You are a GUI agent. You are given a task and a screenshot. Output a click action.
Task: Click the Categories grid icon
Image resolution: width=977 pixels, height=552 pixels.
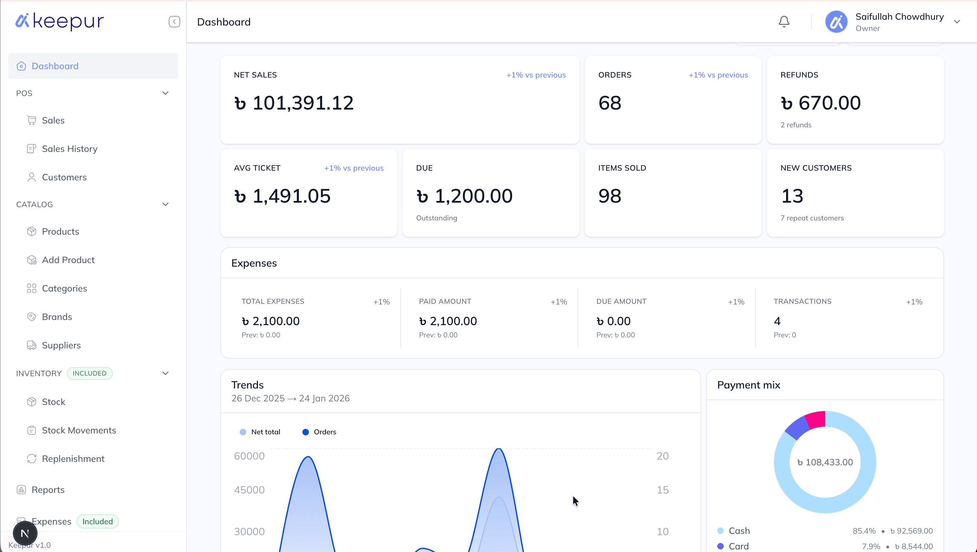pyautogui.click(x=31, y=288)
